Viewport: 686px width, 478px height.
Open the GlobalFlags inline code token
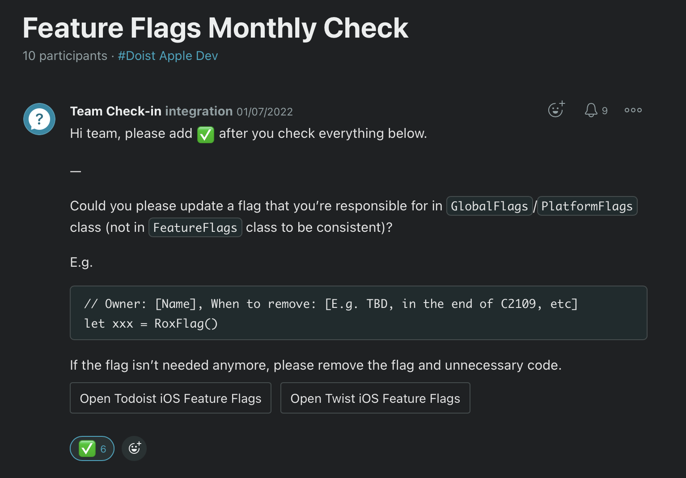(489, 206)
